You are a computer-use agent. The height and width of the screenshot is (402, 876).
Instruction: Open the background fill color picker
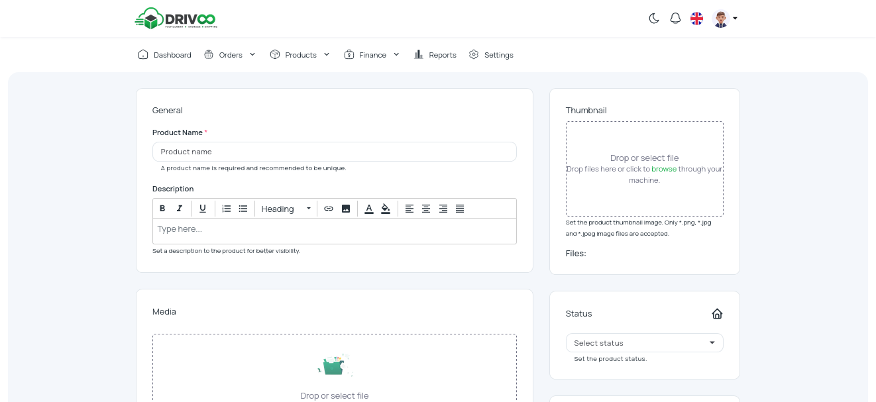click(x=386, y=209)
